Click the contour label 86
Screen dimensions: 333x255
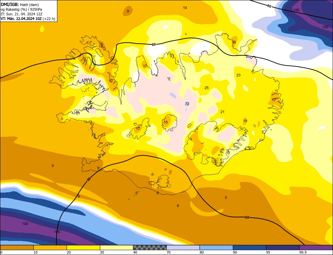[269, 6]
